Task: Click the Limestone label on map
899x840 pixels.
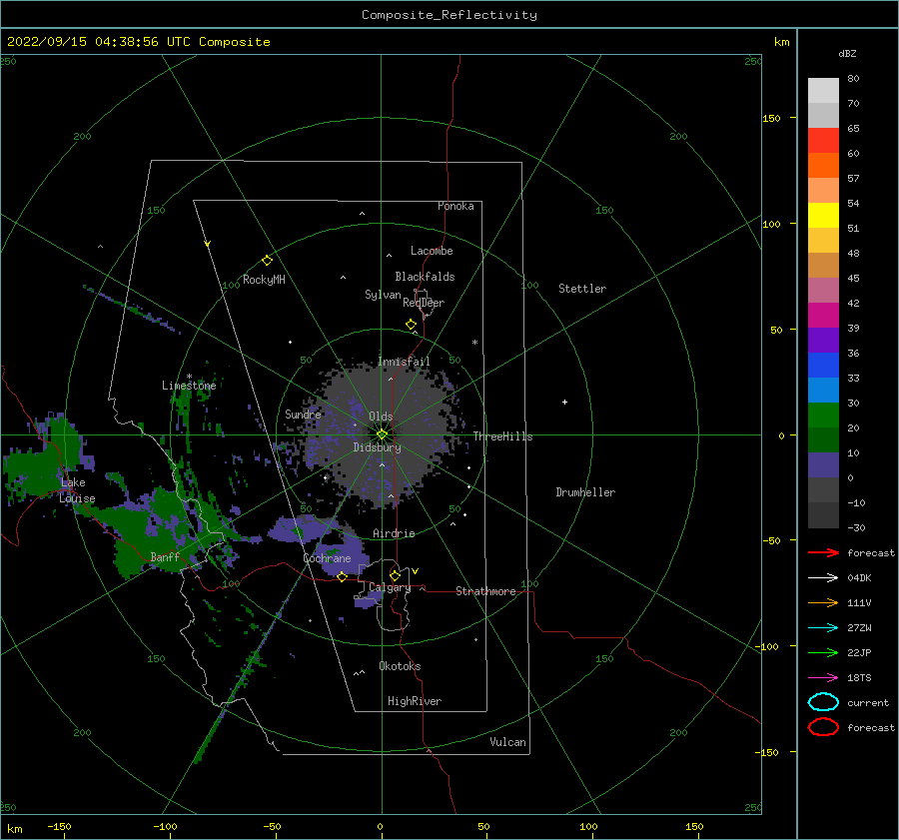Action: pos(189,386)
